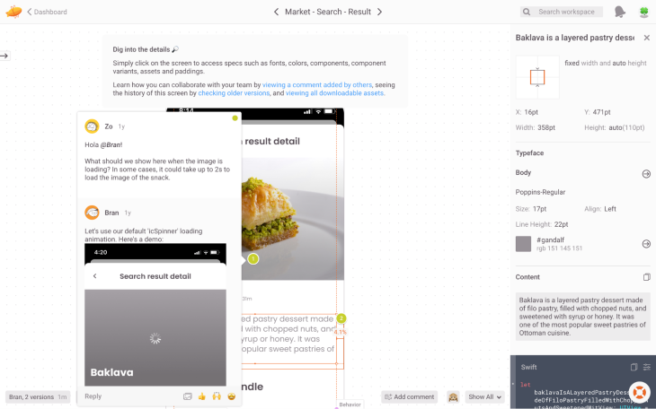The image size is (656, 409).
Task: Select comment marker 1 on the baklava image
Action: point(253,259)
